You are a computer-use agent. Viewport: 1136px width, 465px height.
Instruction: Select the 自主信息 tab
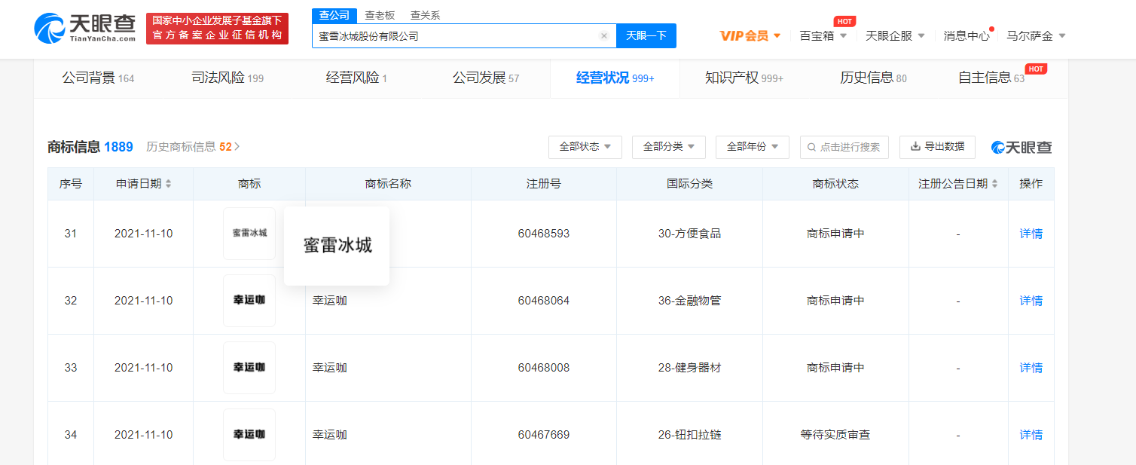click(x=991, y=78)
